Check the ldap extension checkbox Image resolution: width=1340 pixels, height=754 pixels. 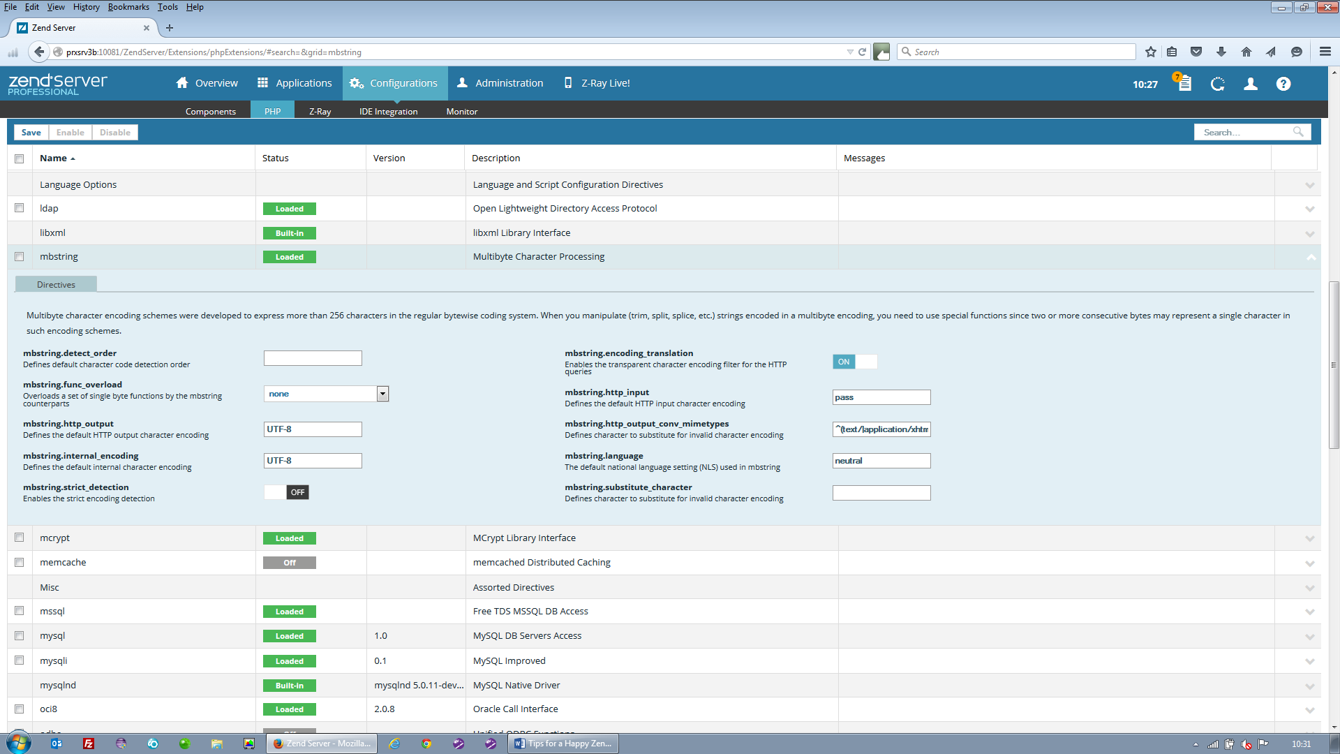(x=20, y=208)
